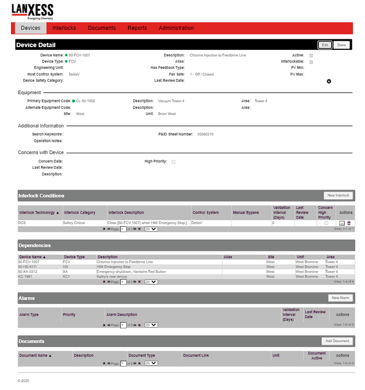
Task: Click New Interlock button
Action: click(x=338, y=196)
